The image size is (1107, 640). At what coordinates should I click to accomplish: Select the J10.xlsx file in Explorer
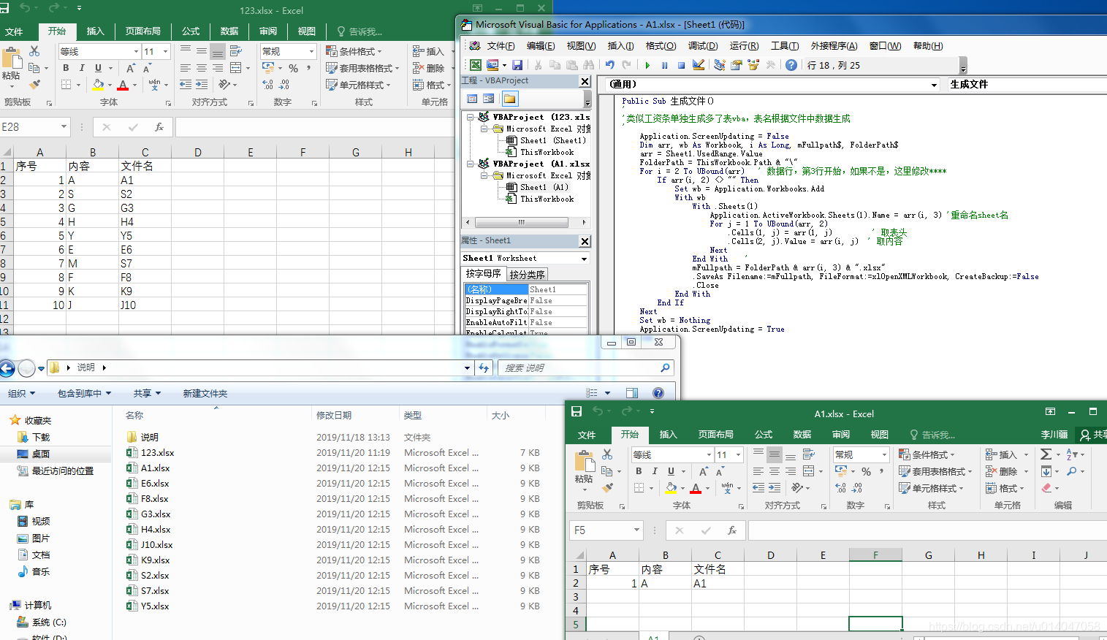pyautogui.click(x=156, y=544)
